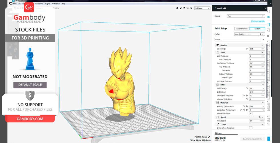The image size is (280, 143).
Task: Open the Material PLA dropdown
Action: (246, 16)
